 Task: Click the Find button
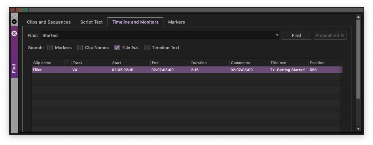point(296,35)
